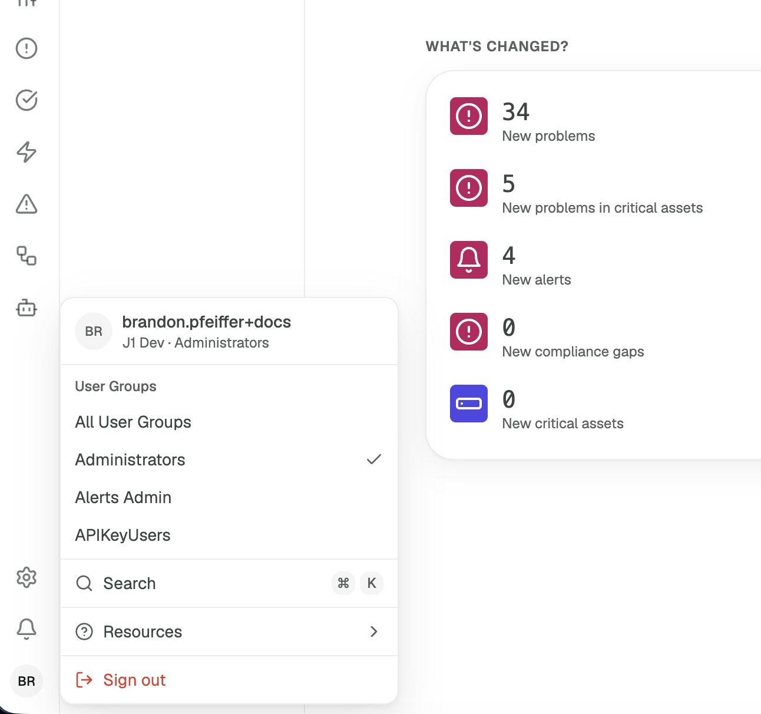
Task: Click the New compliance gaps icon
Action: point(469,332)
